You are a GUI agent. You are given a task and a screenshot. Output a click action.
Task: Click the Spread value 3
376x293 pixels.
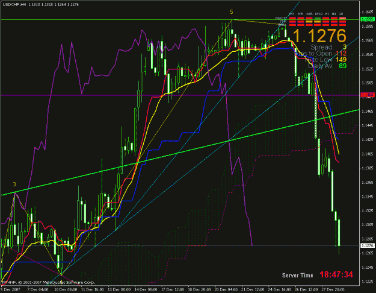[x=344, y=47]
